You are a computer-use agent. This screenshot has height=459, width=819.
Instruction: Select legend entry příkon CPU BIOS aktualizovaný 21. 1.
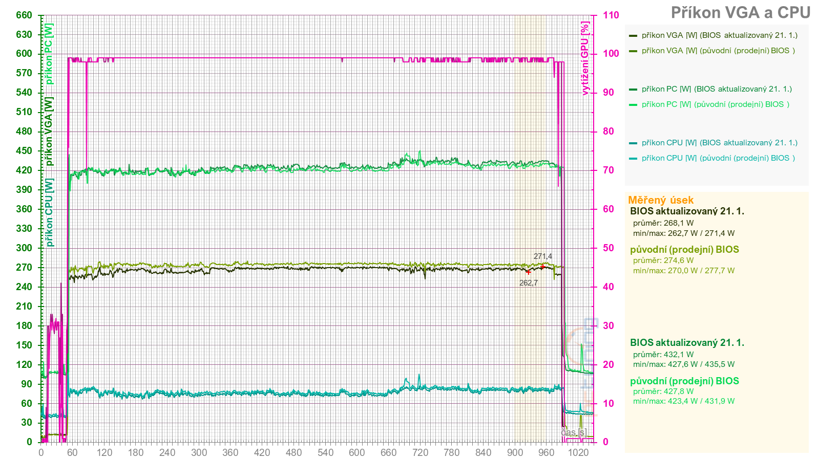713,143
